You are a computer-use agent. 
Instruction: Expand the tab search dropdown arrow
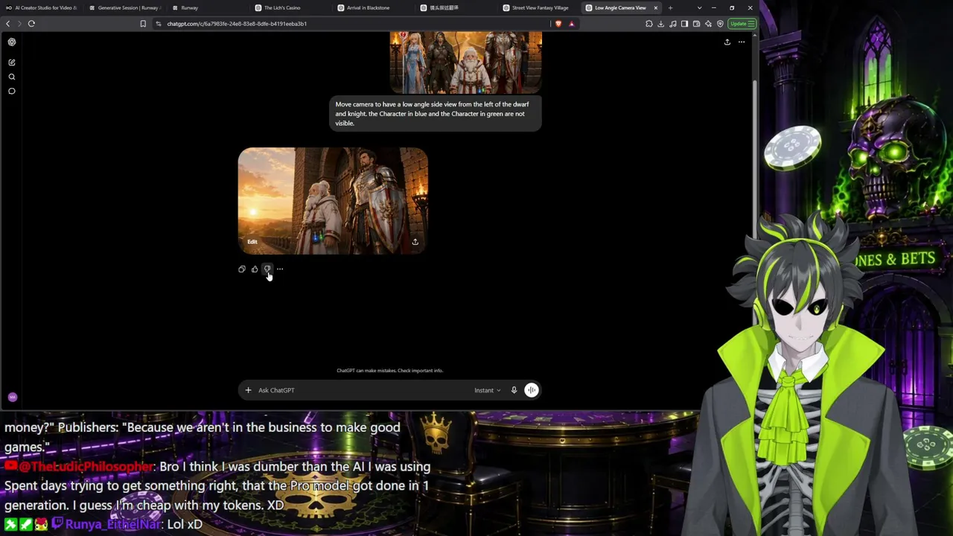[x=699, y=8]
